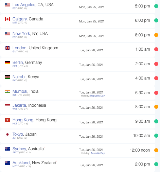Click the UK flag icon beside London
This screenshot has height=172, width=160.
(7, 48)
